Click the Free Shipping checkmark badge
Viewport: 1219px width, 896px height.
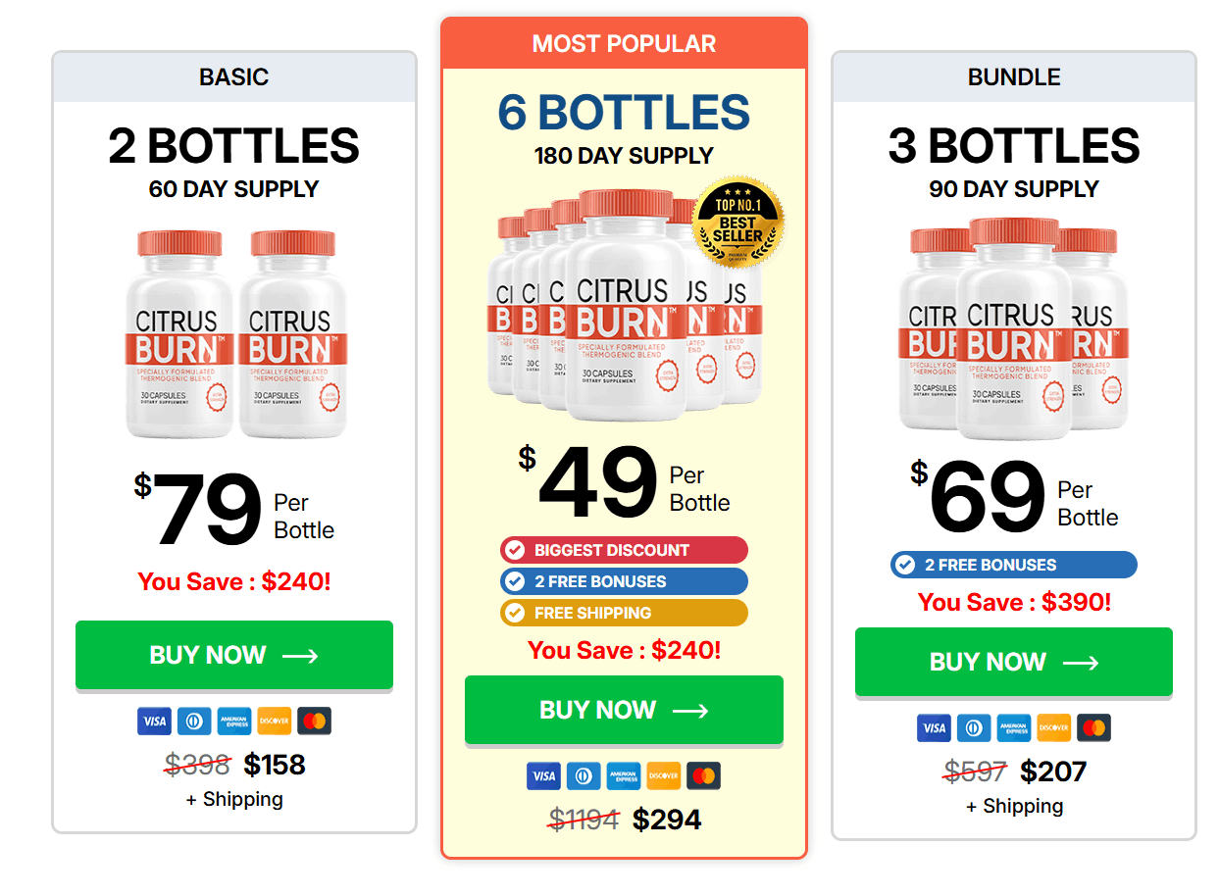624,613
